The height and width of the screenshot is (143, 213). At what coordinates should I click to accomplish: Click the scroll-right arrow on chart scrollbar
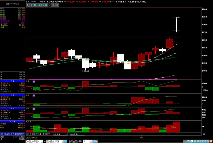tap(186, 141)
